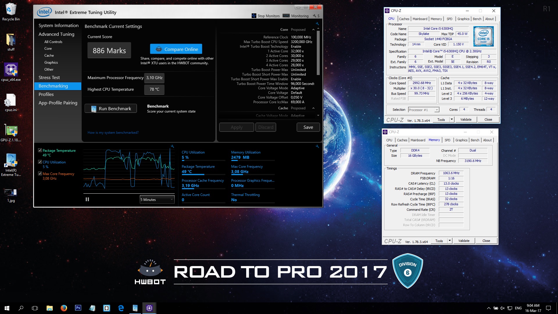Click the taskbar clock showing 9:04 AM

(533, 308)
